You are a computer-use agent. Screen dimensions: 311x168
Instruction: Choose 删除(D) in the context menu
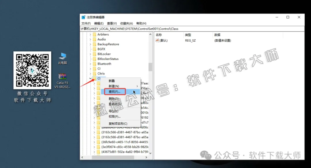click(x=114, y=99)
